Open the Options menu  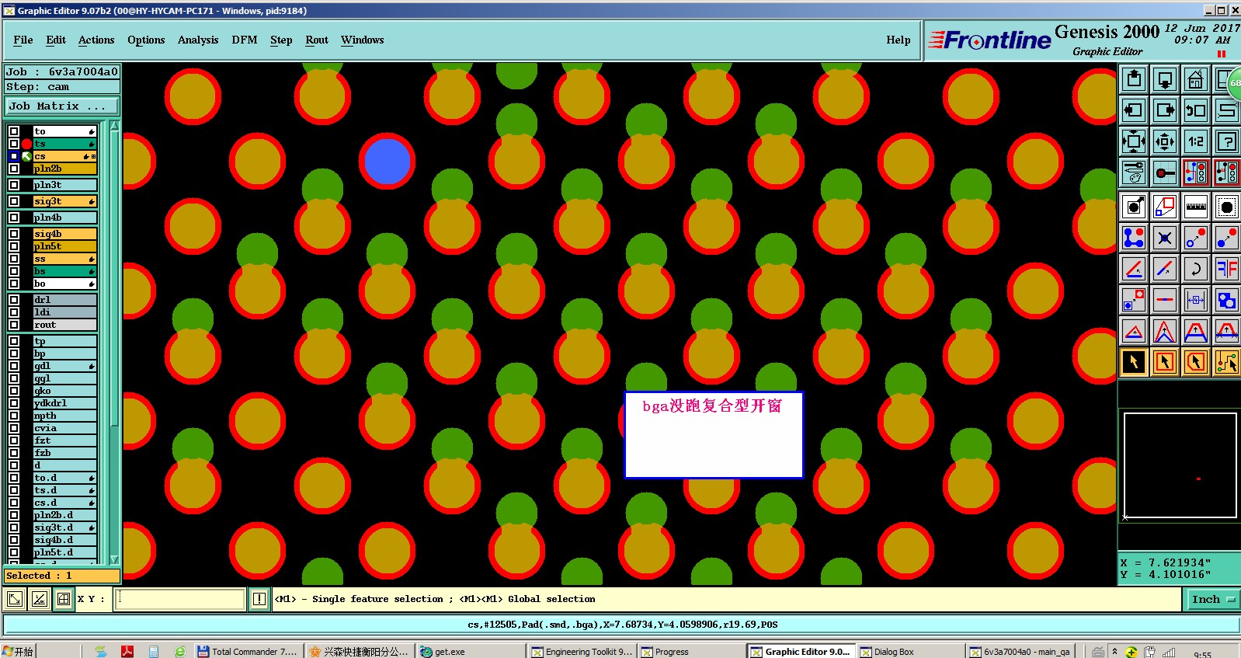coord(146,40)
